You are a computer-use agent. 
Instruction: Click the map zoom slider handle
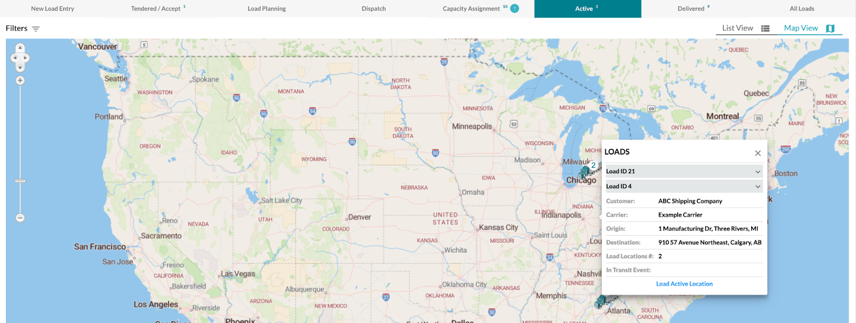20,181
